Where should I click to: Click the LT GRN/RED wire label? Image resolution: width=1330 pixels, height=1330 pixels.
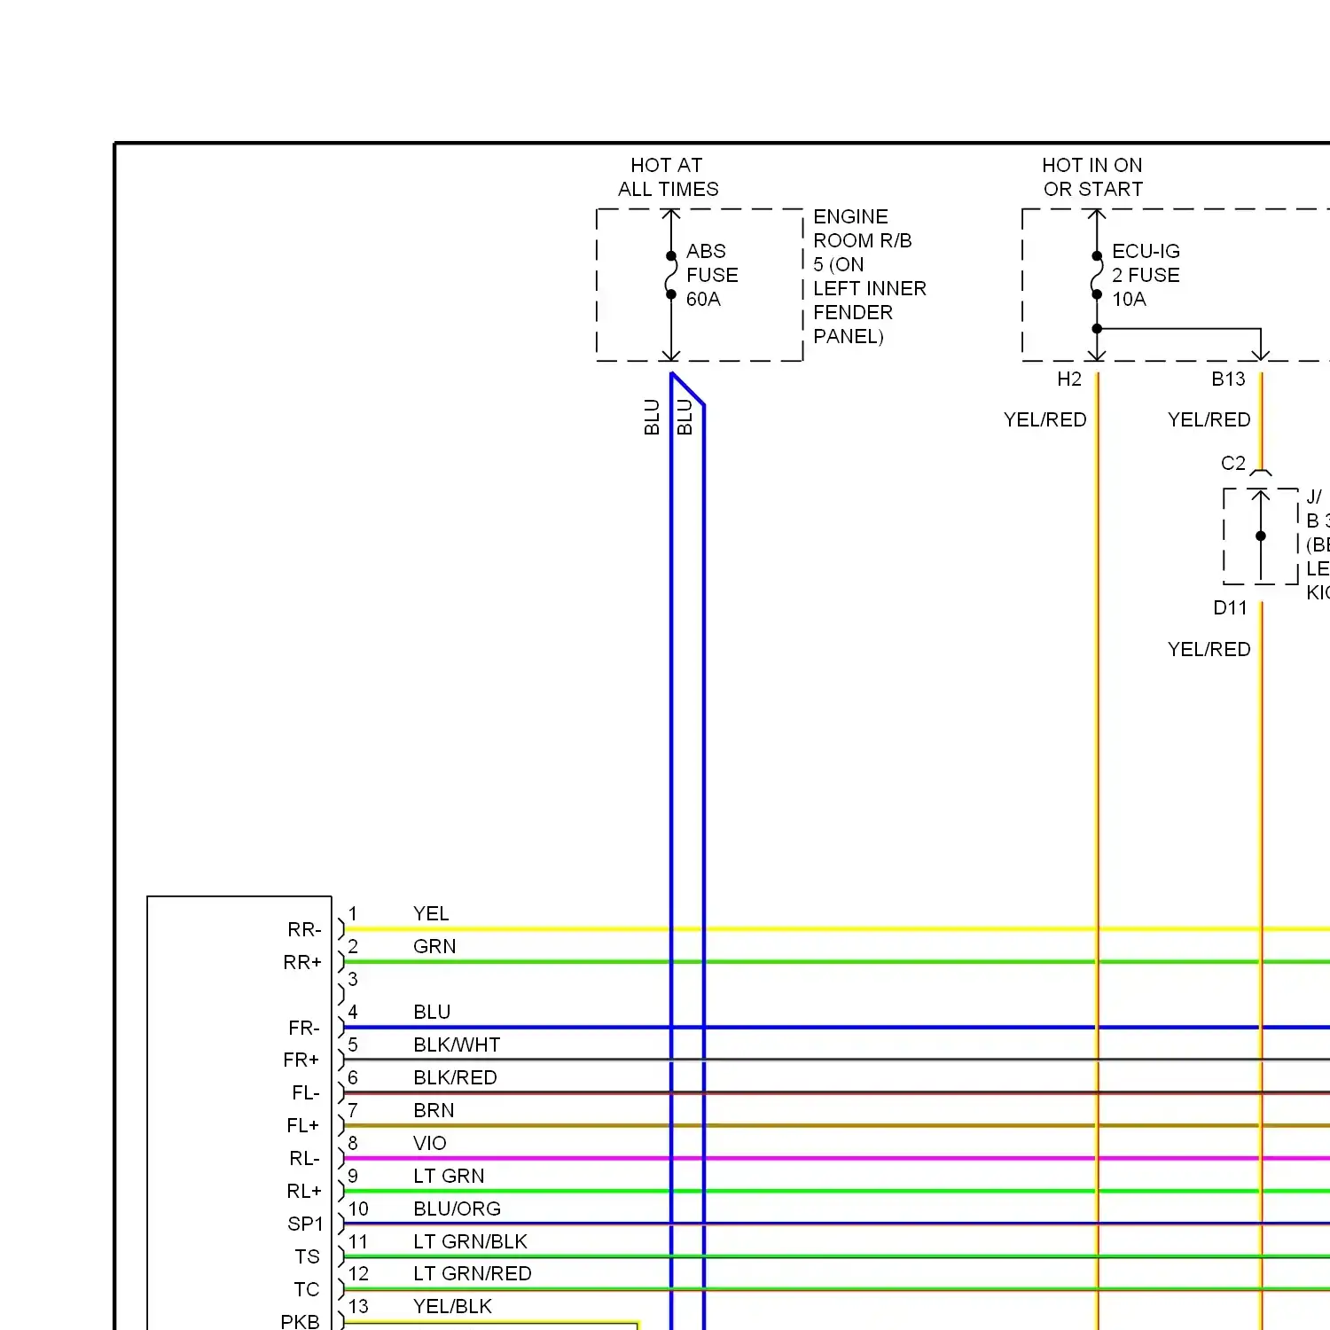coord(472,1274)
